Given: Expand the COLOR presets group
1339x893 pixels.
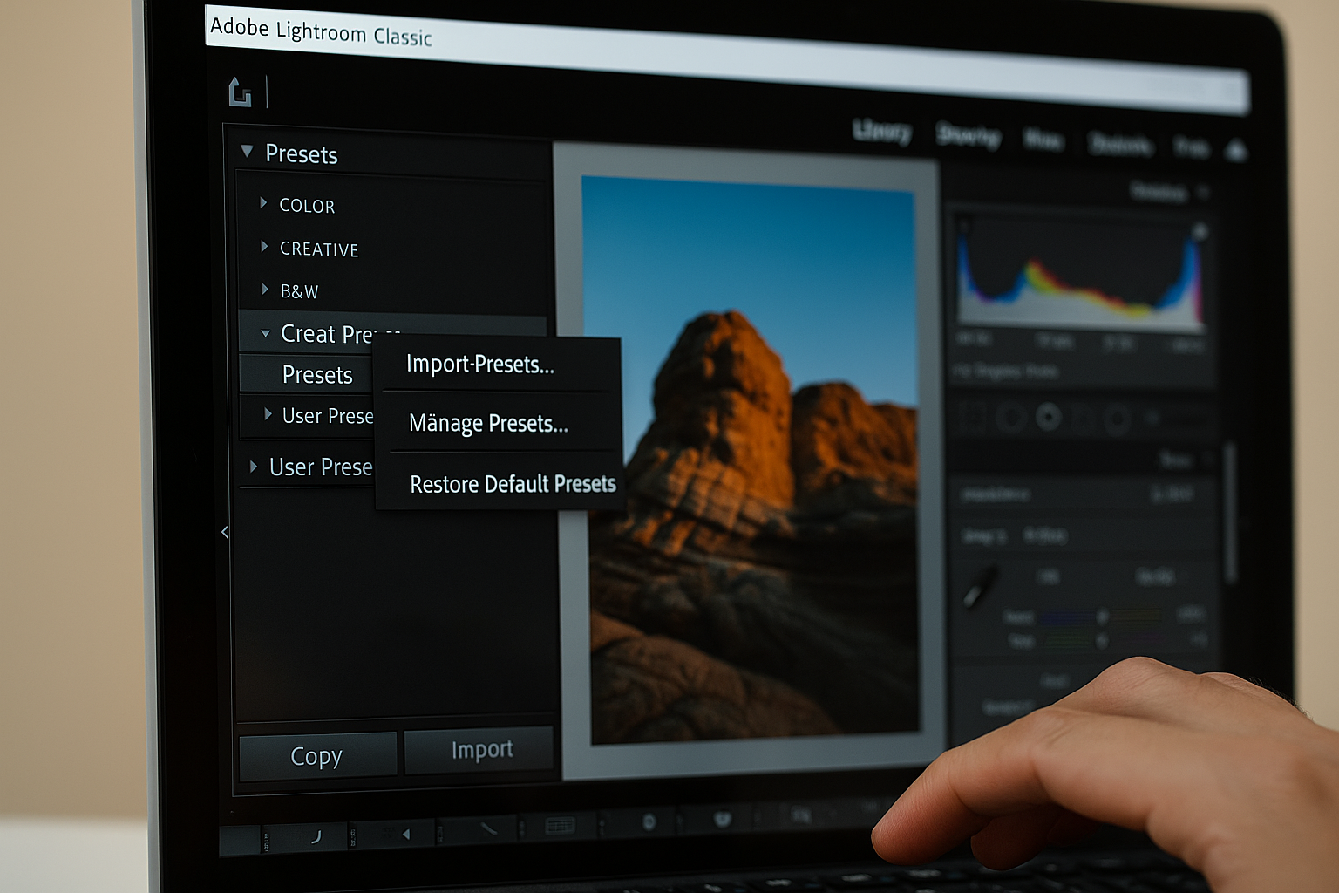Looking at the screenshot, I should 264,202.
